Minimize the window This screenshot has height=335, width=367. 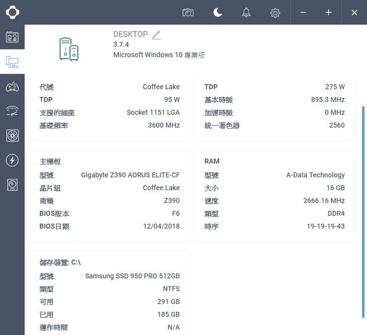[303, 13]
